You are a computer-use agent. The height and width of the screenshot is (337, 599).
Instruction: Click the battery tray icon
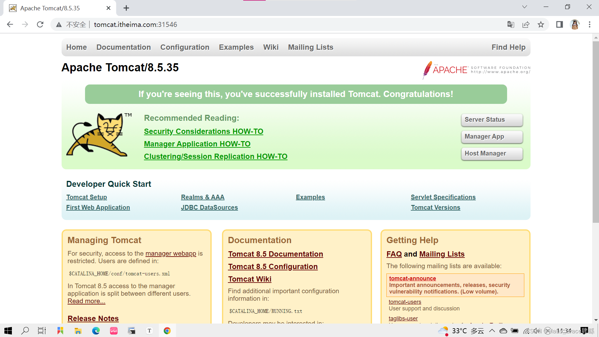[515, 331]
